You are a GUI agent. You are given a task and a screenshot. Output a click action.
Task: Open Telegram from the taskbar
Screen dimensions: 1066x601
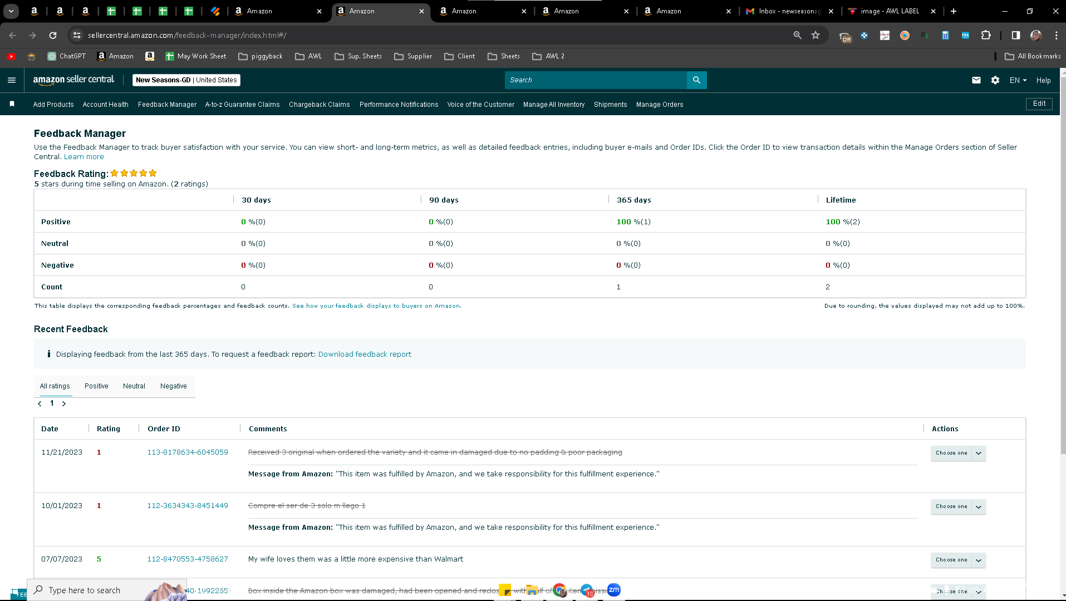click(587, 590)
